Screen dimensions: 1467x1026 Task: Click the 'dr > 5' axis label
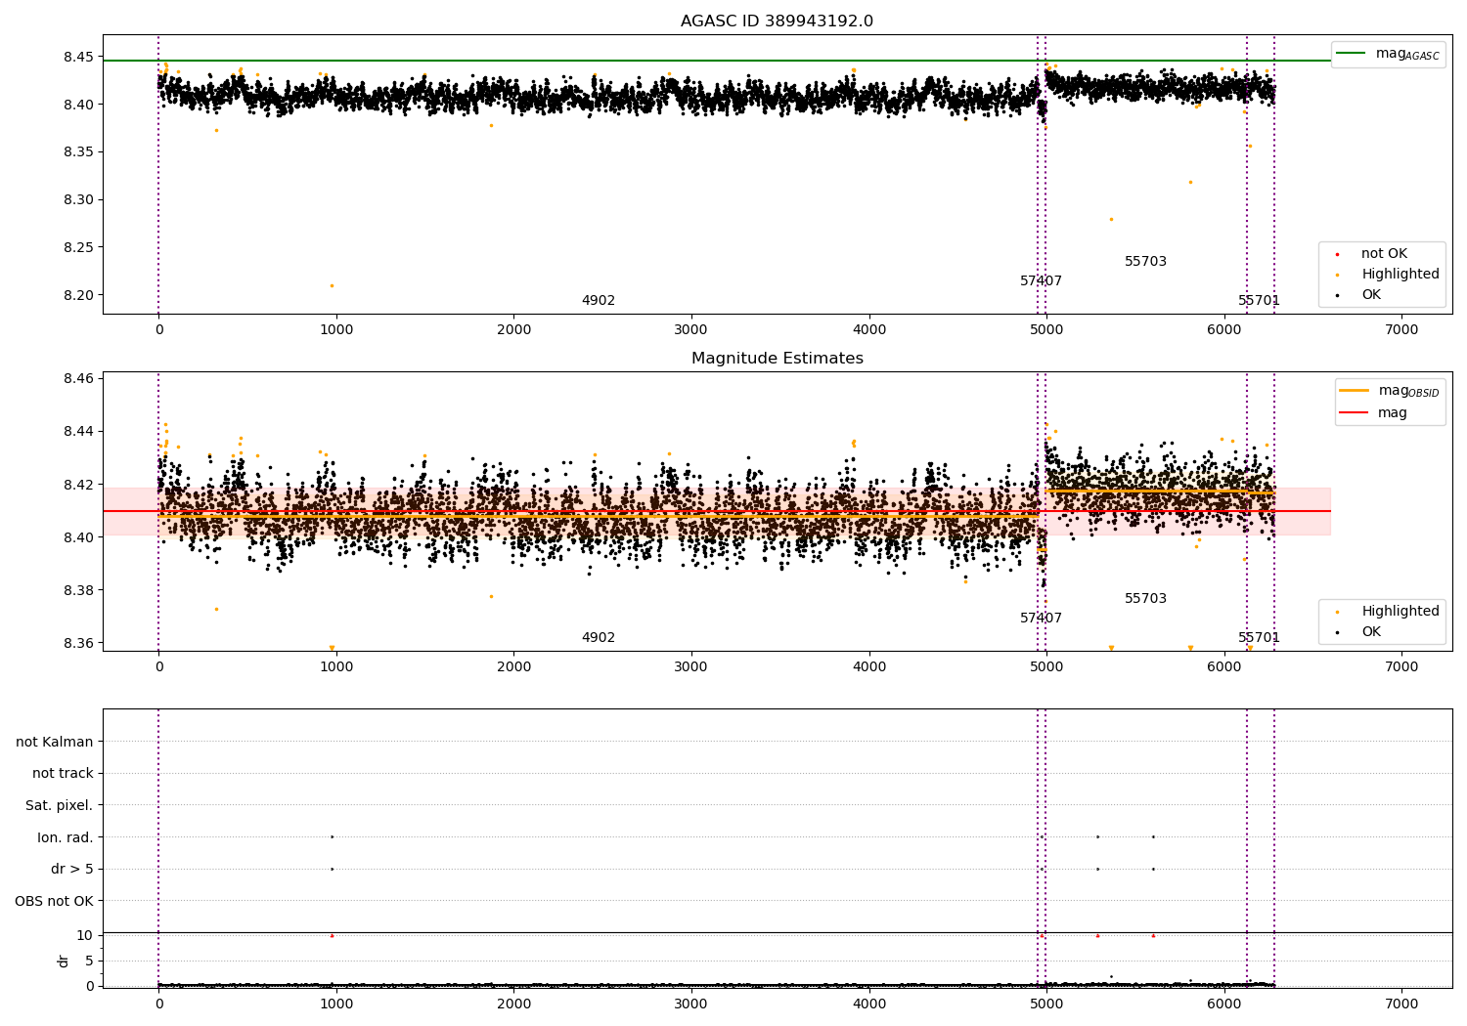click(x=72, y=870)
